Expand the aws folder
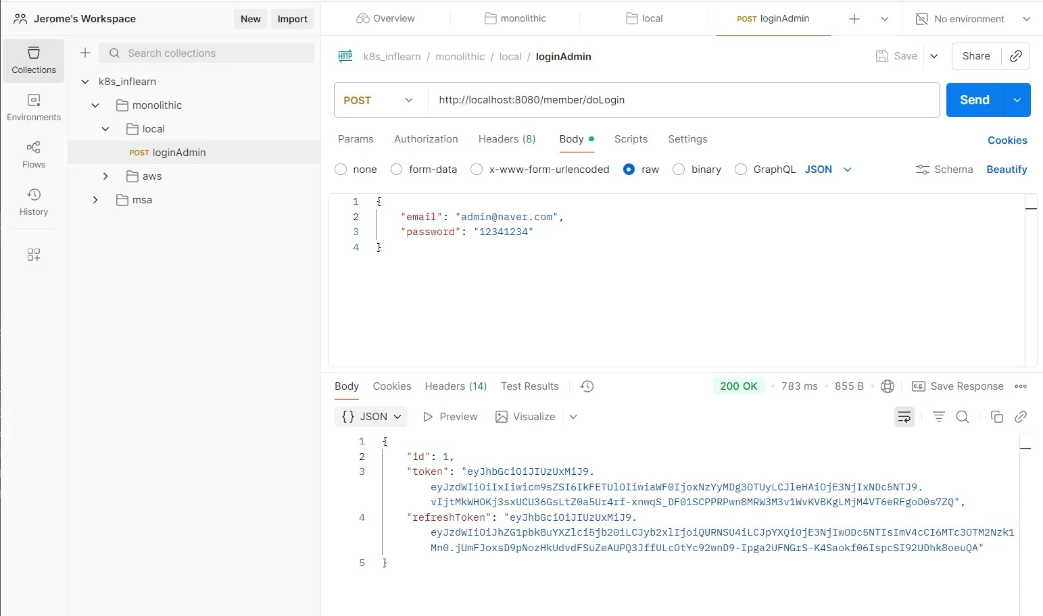 [x=105, y=176]
